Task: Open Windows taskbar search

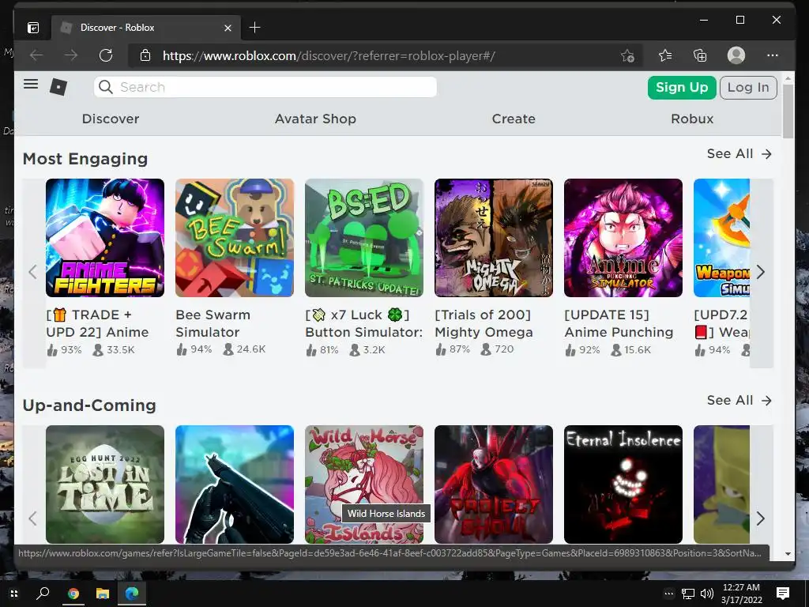Action: 43,594
